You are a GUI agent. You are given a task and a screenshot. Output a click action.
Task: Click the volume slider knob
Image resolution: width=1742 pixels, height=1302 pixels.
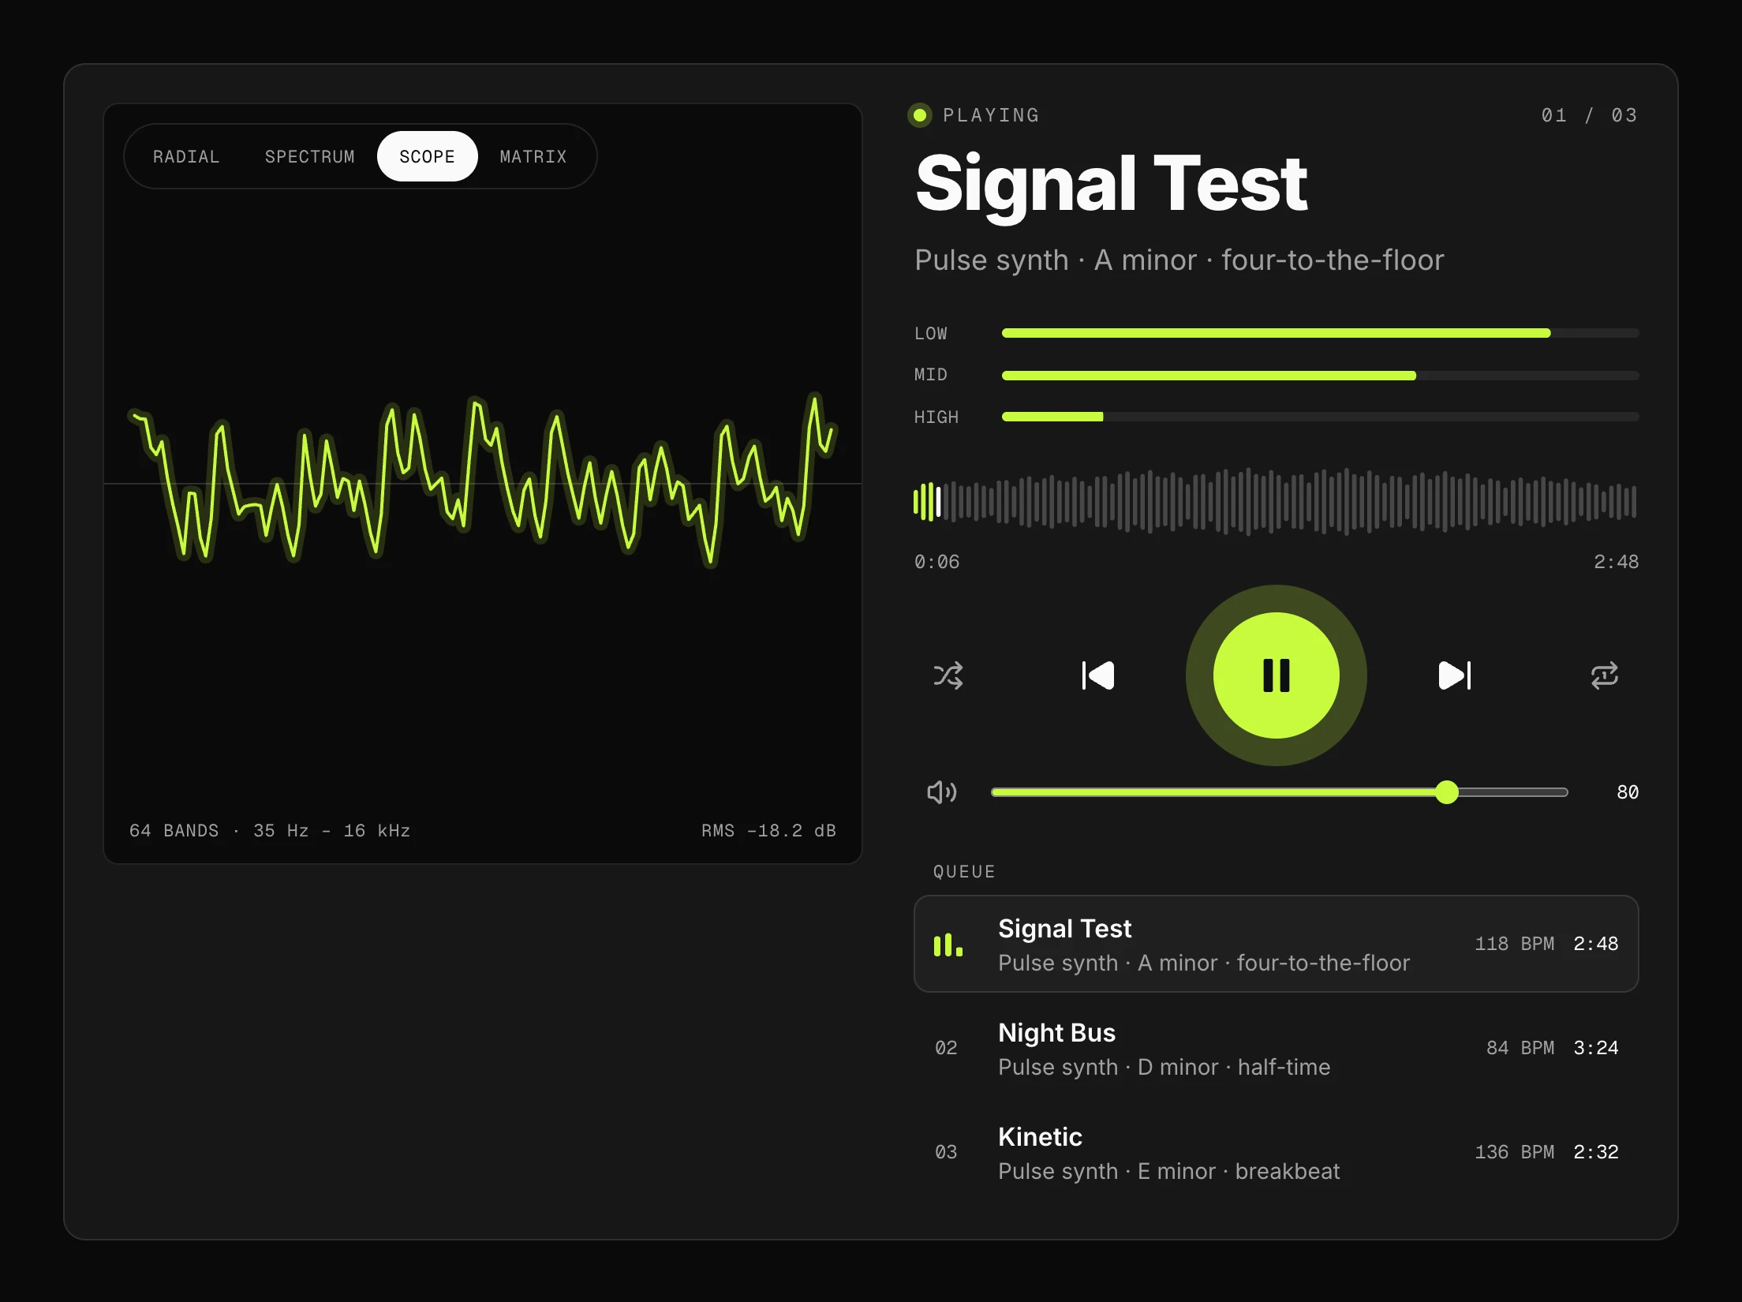(1447, 792)
